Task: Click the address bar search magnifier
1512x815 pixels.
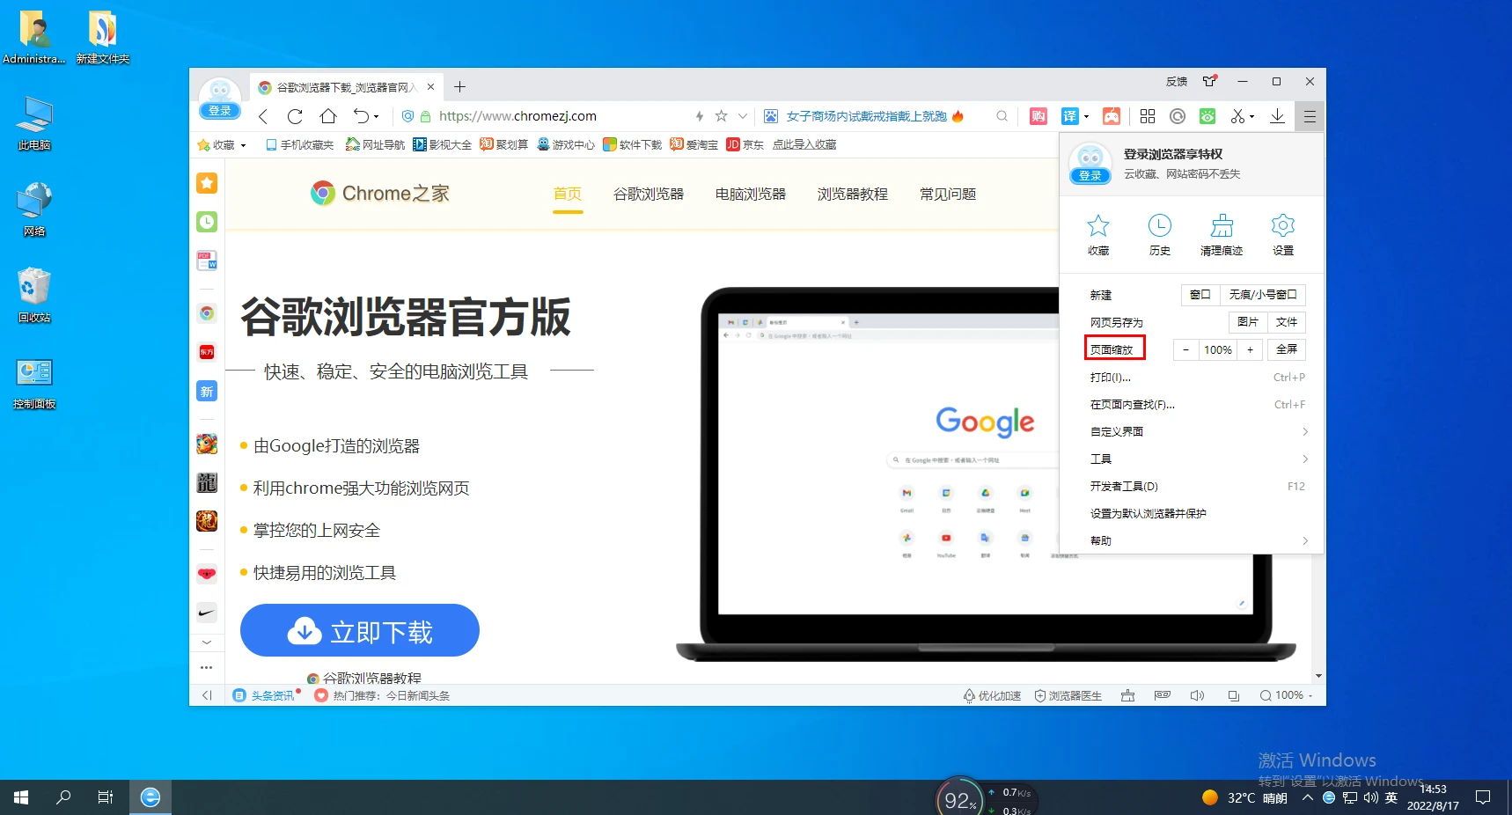Action: point(1002,116)
